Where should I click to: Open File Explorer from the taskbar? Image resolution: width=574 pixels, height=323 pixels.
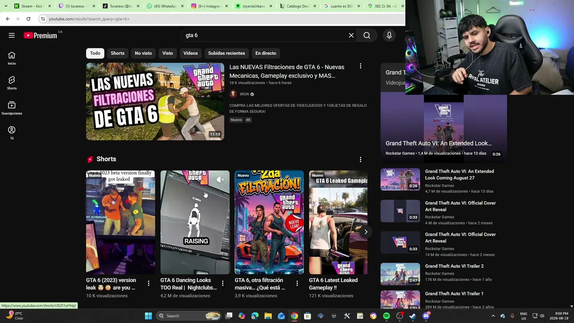(268, 316)
